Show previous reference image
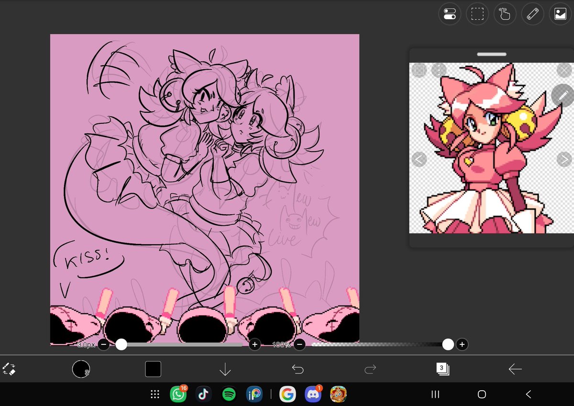Viewport: 574px width, 406px height. click(x=419, y=159)
